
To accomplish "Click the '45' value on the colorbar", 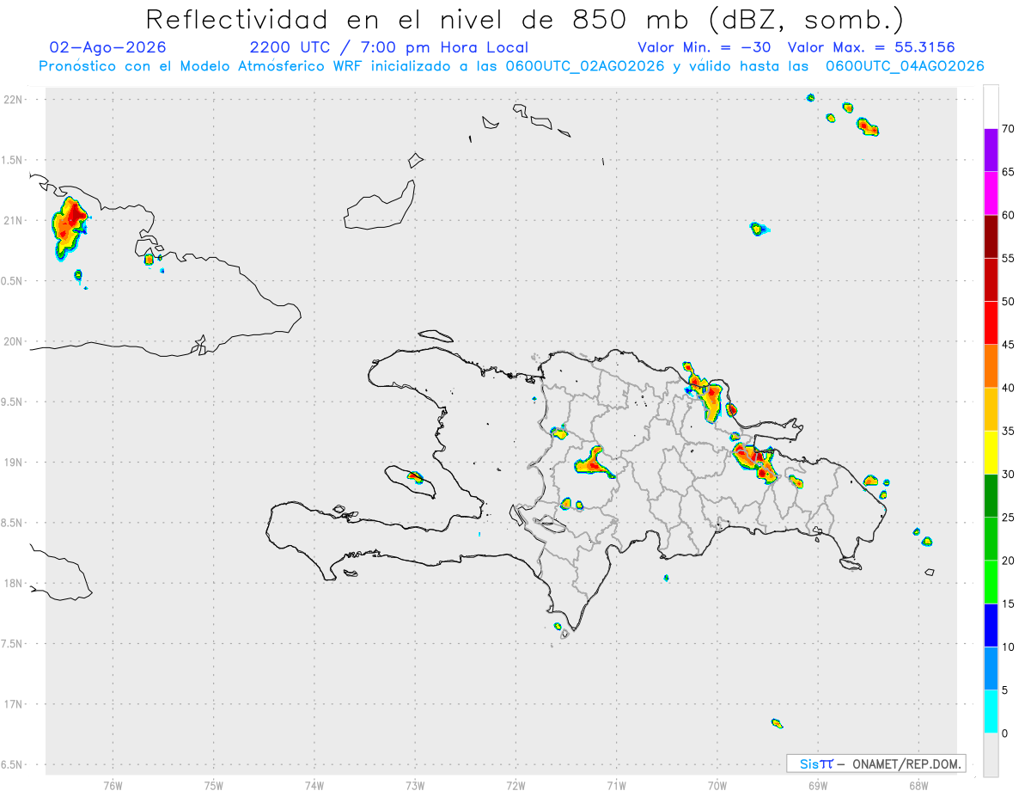I will coord(1008,345).
